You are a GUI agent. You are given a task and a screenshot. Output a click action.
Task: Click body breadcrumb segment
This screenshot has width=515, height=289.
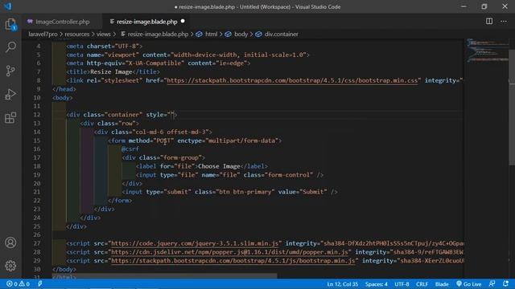click(x=241, y=34)
